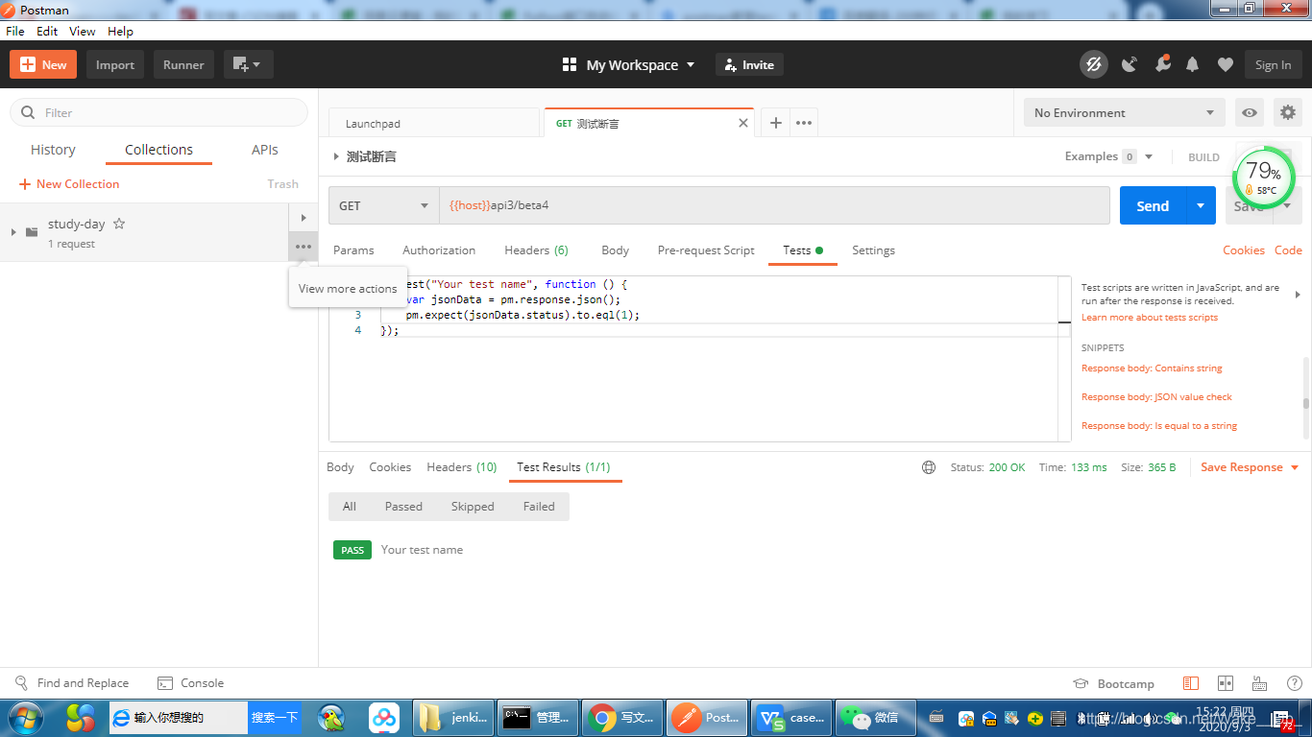Viewport: 1312px width, 737px height.
Task: Star the study-day collection
Action: [x=119, y=224]
